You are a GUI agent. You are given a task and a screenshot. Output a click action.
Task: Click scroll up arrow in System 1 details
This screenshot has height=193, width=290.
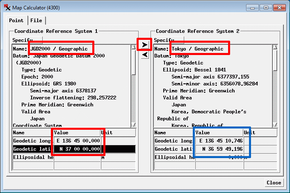click(x=134, y=47)
